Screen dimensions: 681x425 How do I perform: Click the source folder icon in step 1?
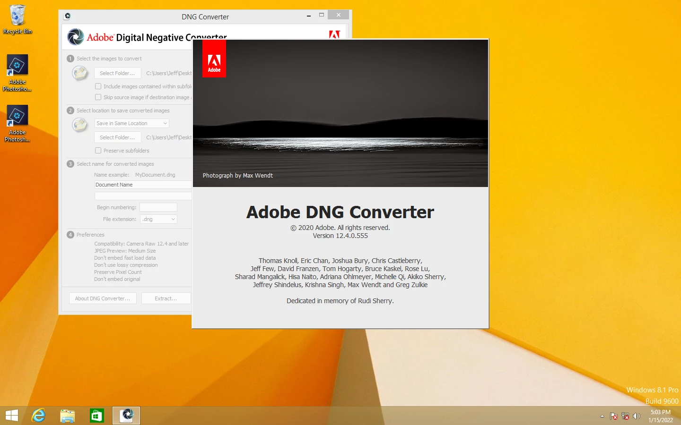coord(80,73)
